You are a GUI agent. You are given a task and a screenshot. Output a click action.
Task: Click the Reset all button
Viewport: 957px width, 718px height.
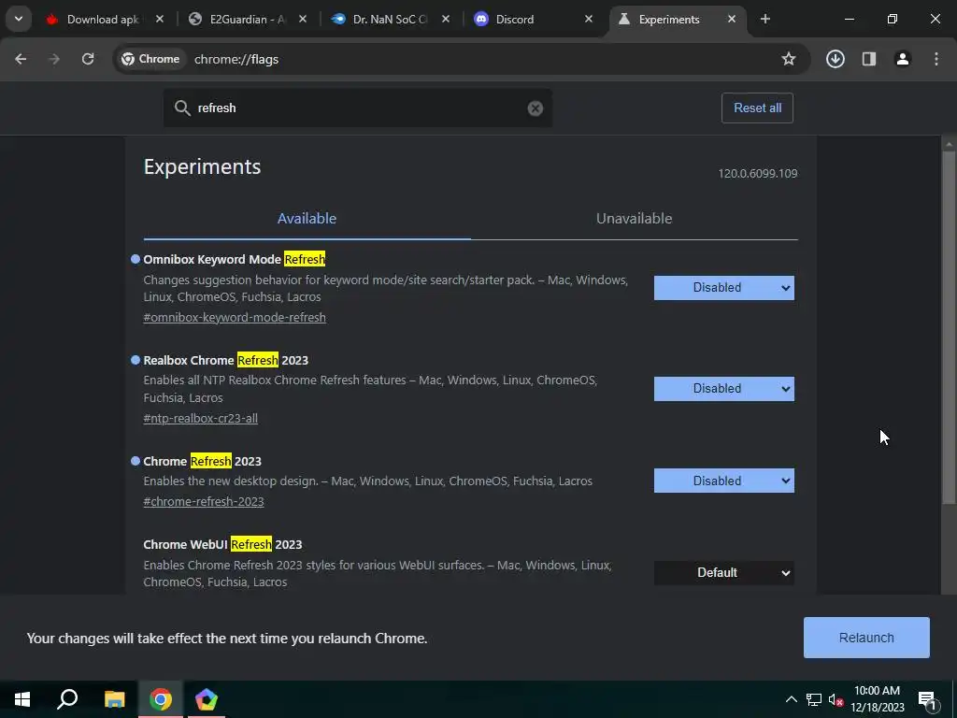click(x=757, y=108)
